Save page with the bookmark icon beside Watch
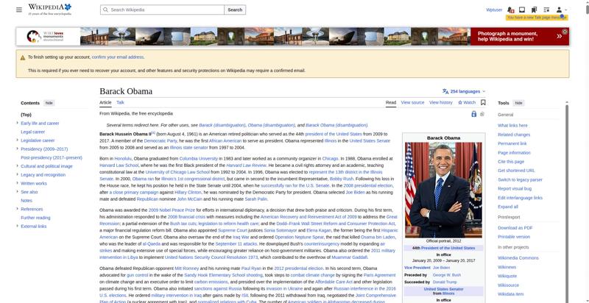 (x=483, y=102)
